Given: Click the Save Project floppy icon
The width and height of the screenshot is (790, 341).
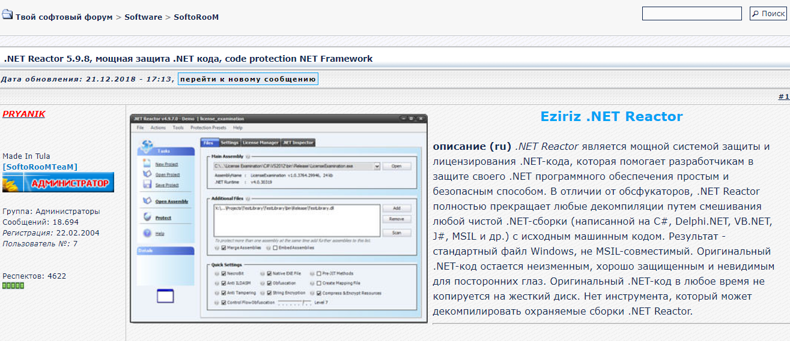Looking at the screenshot, I should pyautogui.click(x=147, y=184).
